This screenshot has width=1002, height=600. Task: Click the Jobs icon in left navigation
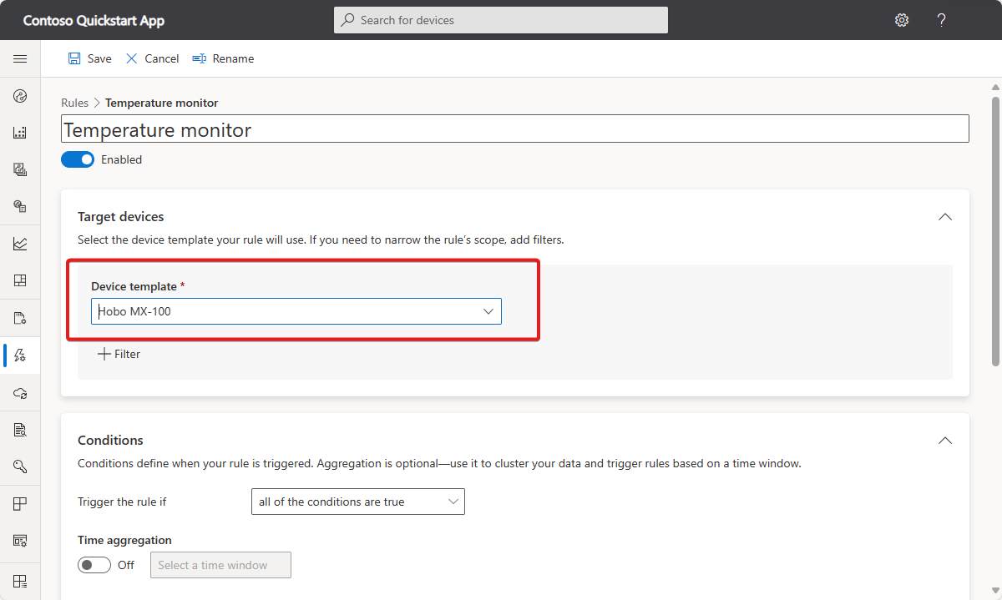click(20, 317)
